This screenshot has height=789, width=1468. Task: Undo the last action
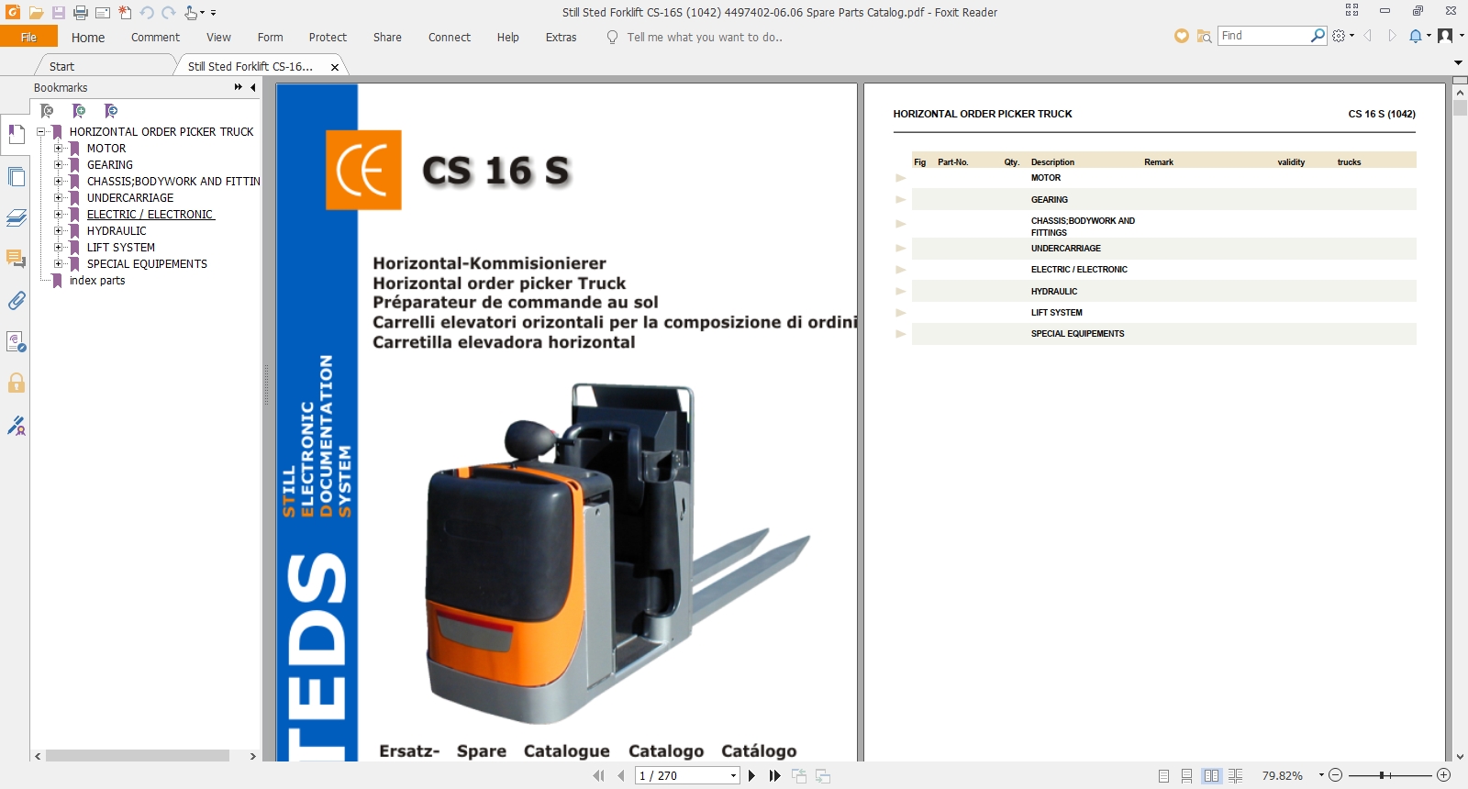[x=147, y=13]
